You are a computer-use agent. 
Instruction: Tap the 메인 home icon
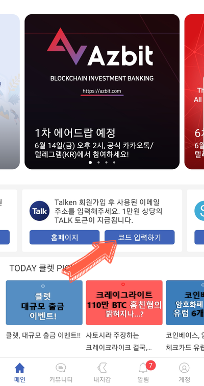pos(20,368)
